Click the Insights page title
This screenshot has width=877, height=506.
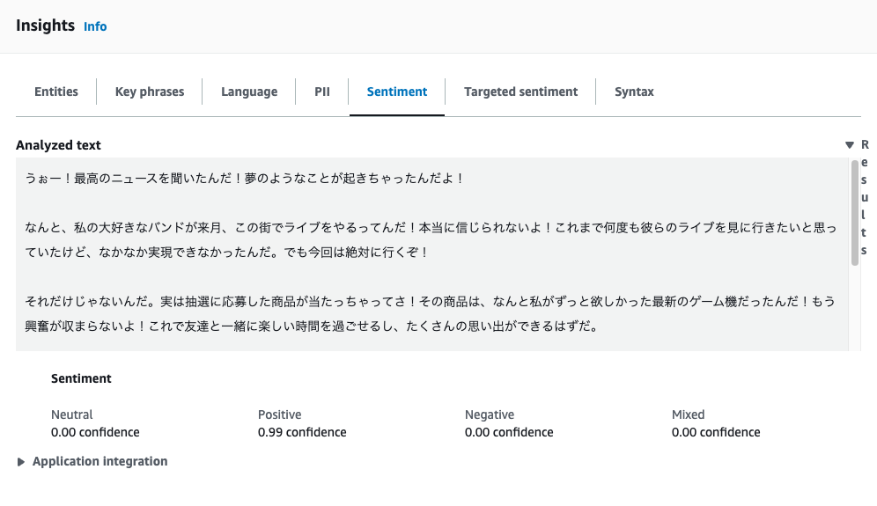tap(45, 26)
